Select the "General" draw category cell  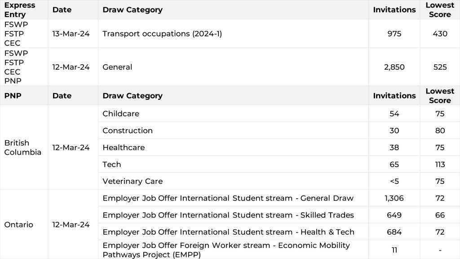point(117,67)
